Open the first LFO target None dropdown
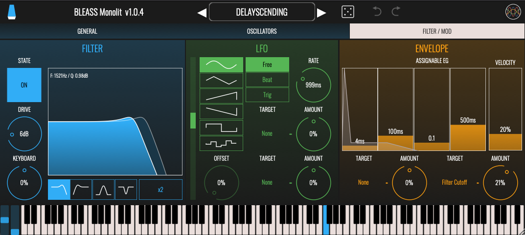Image resolution: width=525 pixels, height=235 pixels. (x=267, y=133)
